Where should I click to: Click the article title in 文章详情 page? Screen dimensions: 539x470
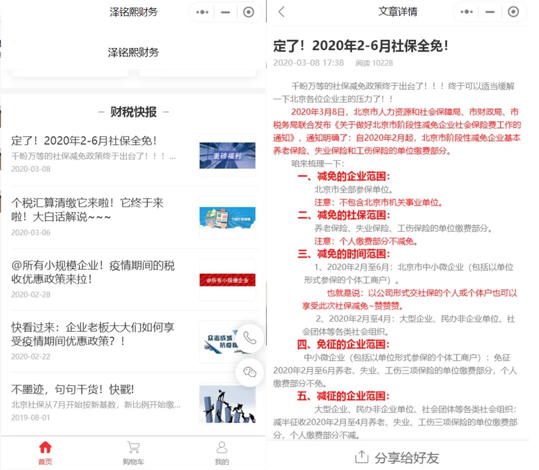click(361, 45)
